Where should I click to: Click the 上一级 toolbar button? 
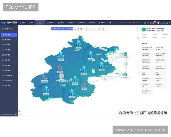coord(61,29)
